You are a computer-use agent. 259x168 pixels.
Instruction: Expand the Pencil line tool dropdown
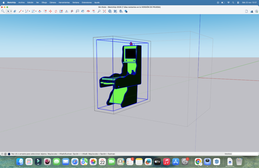click(23, 11)
